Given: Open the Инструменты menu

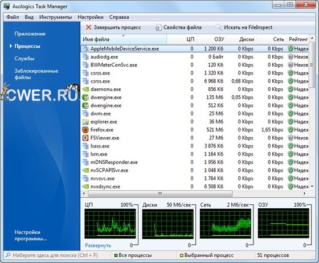Looking at the screenshot, I should (x=56, y=17).
